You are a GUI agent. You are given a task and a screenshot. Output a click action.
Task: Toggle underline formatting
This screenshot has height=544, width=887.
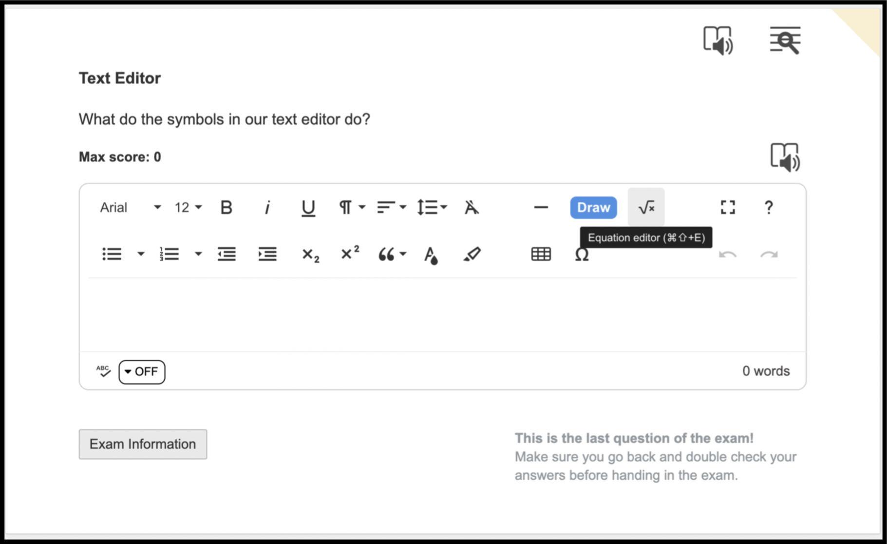(308, 208)
